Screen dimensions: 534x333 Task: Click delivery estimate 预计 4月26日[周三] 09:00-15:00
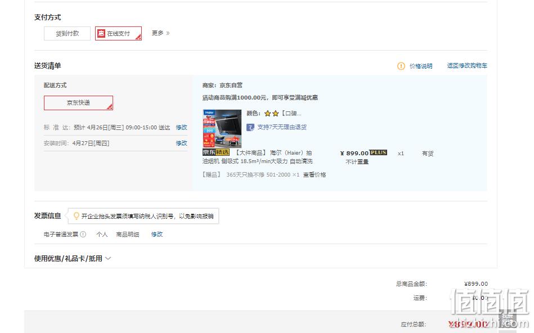[122, 127]
